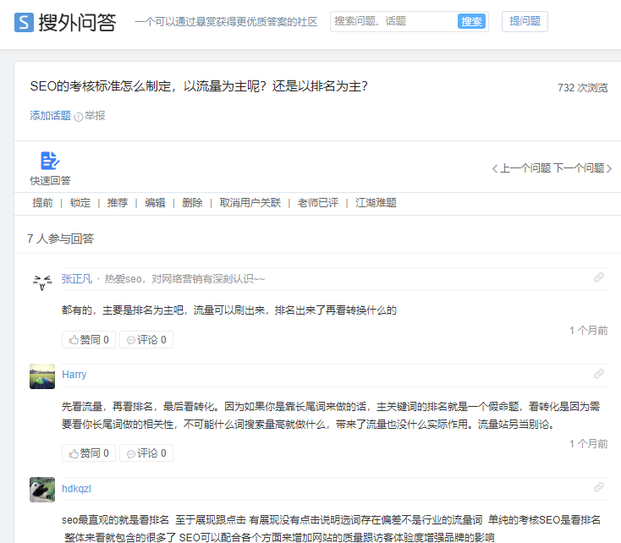This screenshot has height=543, width=621.
Task: Open Harry's profile avatar
Action: [x=42, y=376]
